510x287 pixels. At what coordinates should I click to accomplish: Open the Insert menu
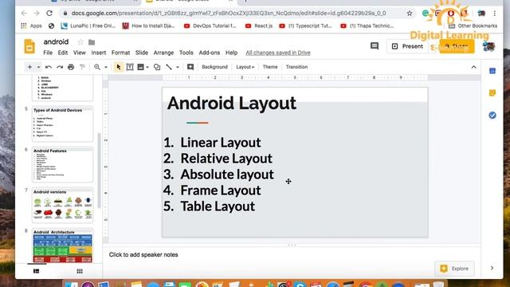point(99,53)
